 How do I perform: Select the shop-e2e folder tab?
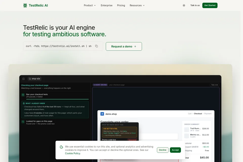tap(34, 79)
